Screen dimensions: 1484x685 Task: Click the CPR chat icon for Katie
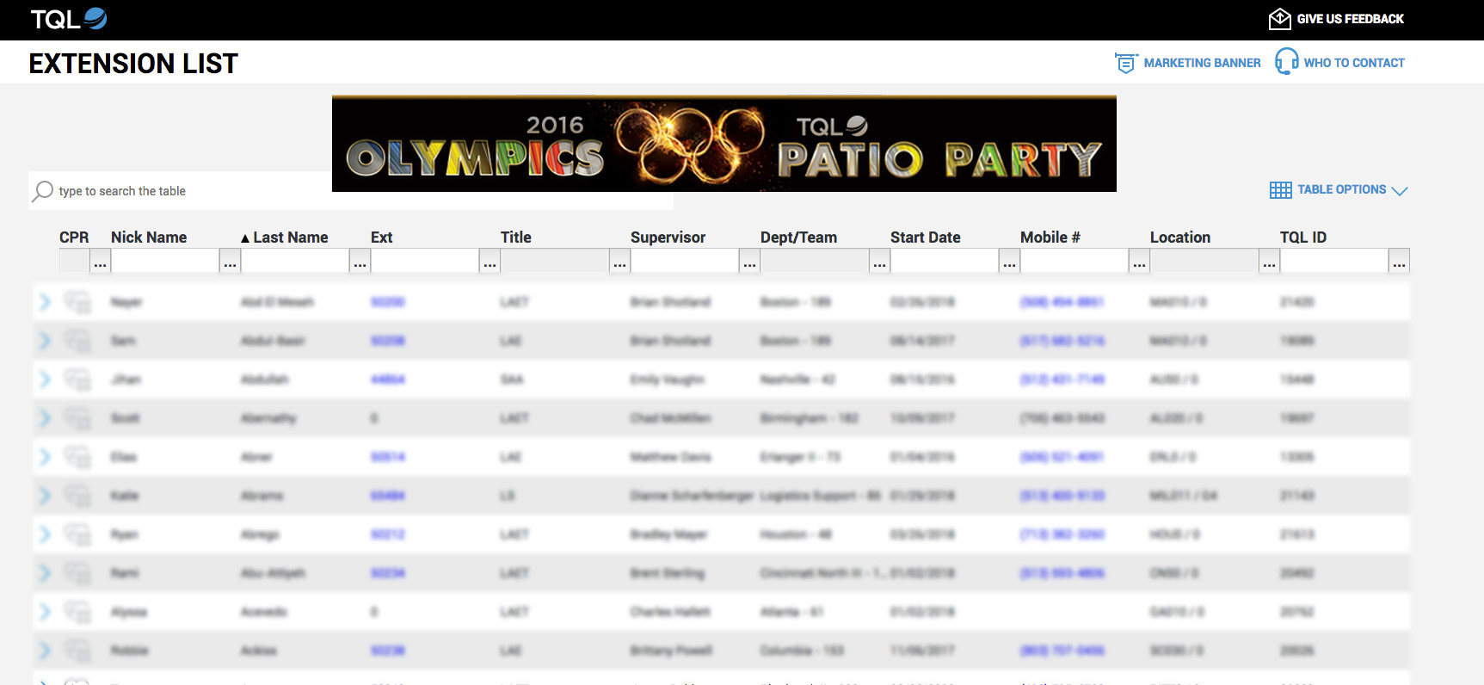pos(77,496)
